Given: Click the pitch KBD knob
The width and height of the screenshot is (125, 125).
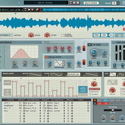Looking at the screenshot, I should coord(69,48).
